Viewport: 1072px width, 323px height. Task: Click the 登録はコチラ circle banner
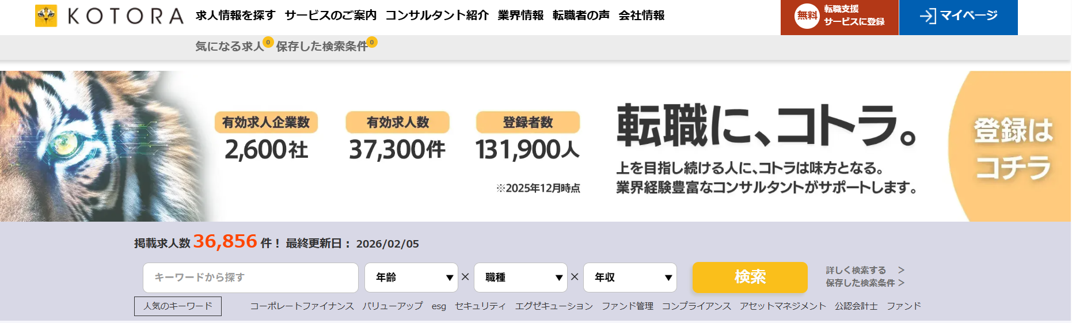pyautogui.click(x=1013, y=147)
